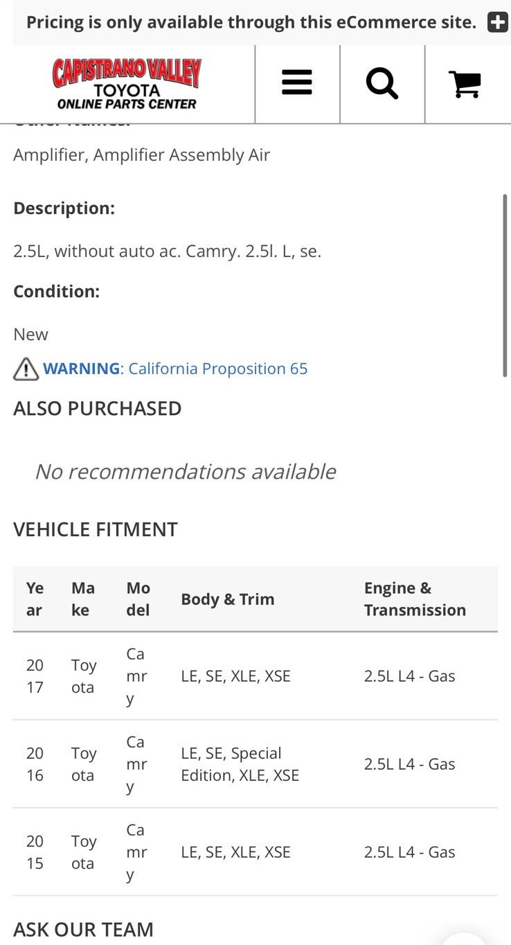Click the Make column header
Image resolution: width=511 pixels, height=945 pixels.
[83, 599]
